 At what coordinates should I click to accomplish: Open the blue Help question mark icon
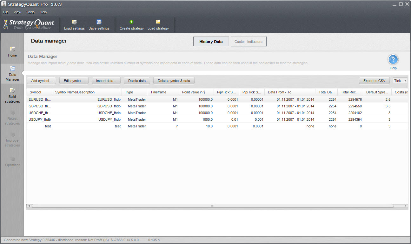(393, 59)
